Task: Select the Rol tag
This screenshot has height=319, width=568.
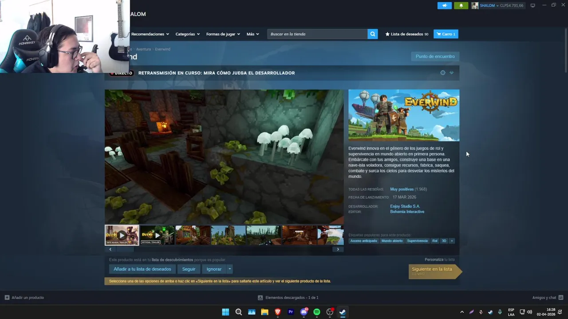Action: coord(435,241)
